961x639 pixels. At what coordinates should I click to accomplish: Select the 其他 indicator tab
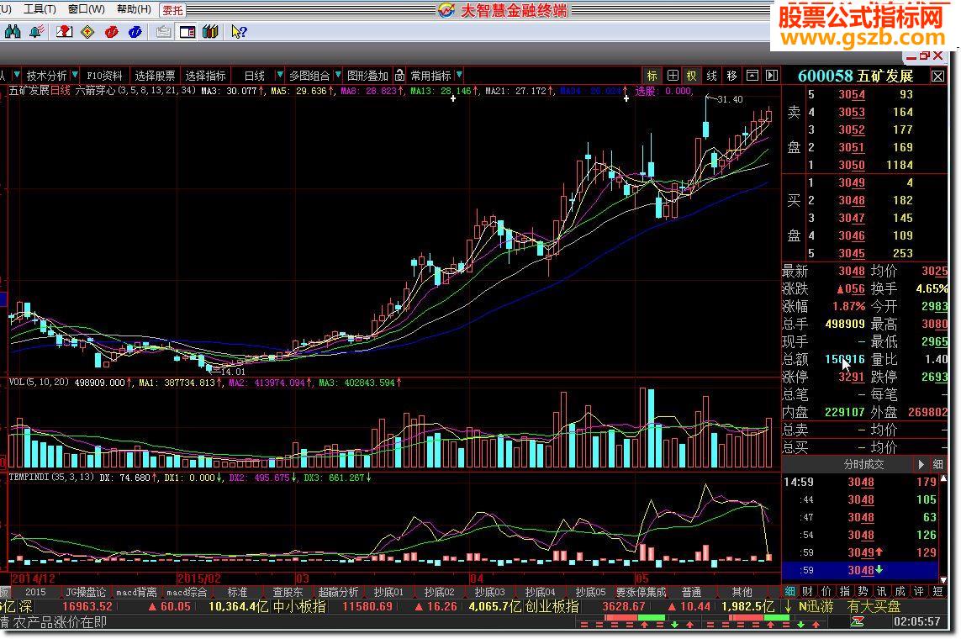pos(742,592)
